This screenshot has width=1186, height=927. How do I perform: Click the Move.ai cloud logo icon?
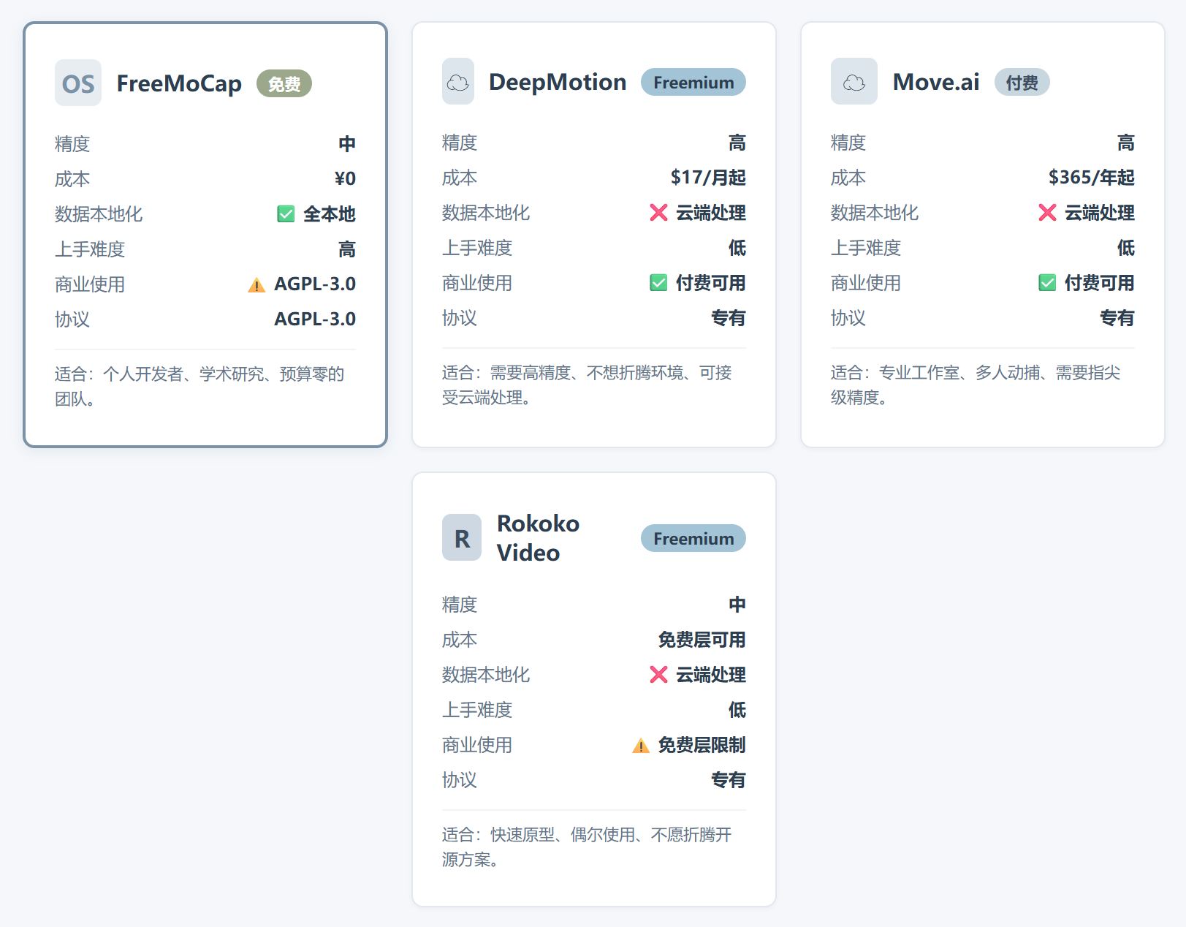854,82
